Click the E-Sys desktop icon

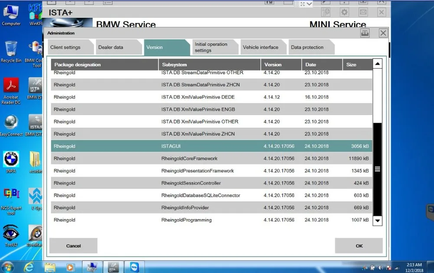(36, 199)
